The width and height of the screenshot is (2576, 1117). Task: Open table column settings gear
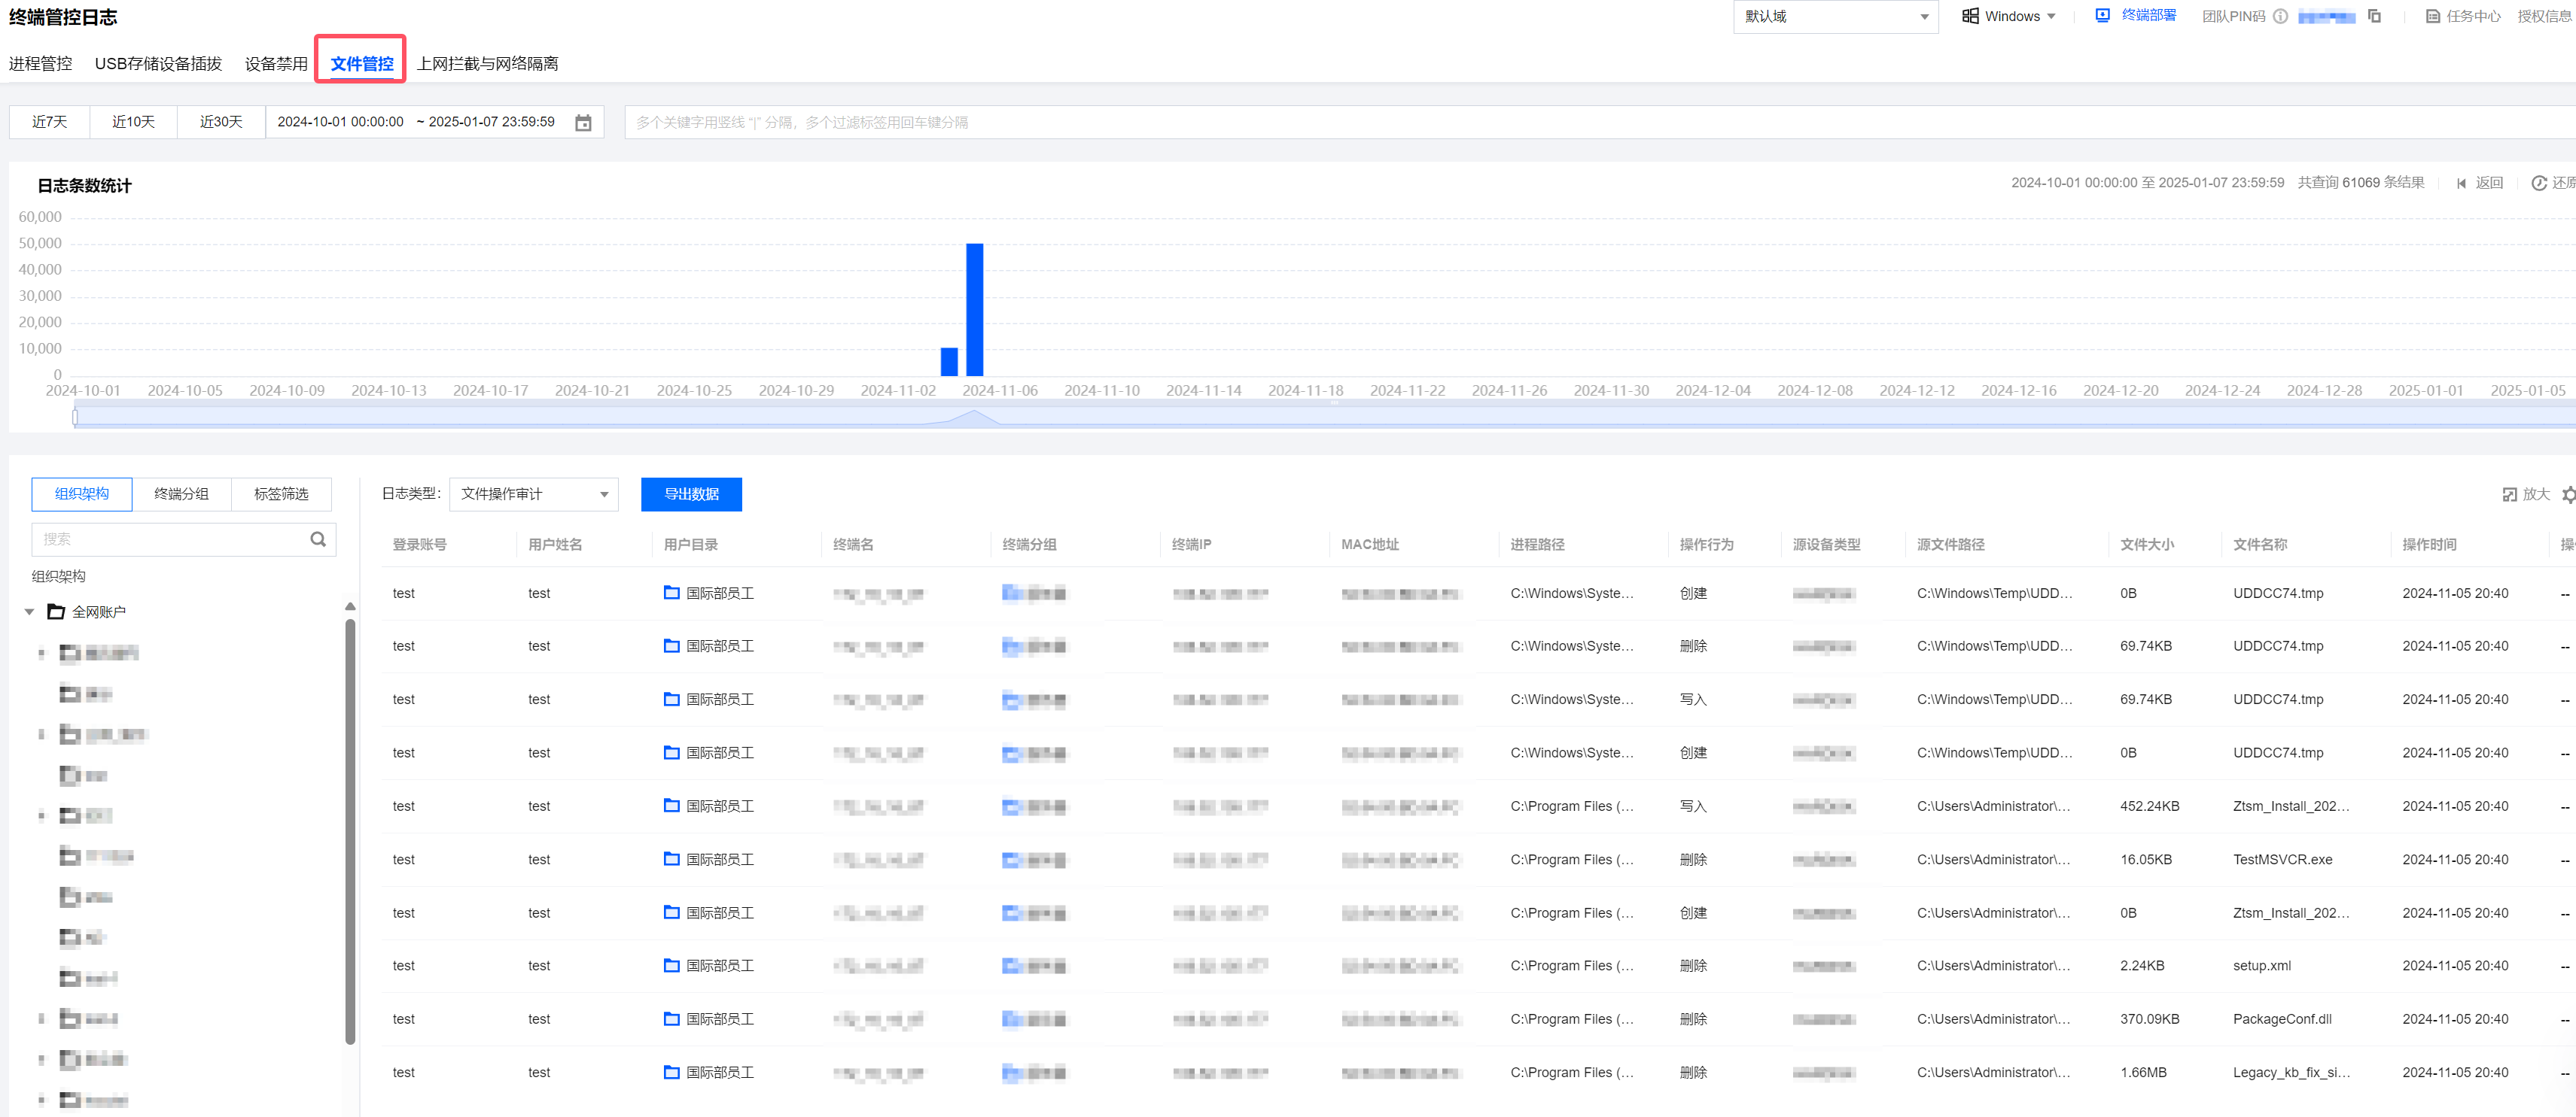[2568, 494]
